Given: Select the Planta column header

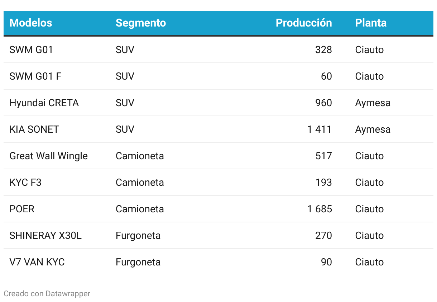Looking at the screenshot, I should point(371,23).
